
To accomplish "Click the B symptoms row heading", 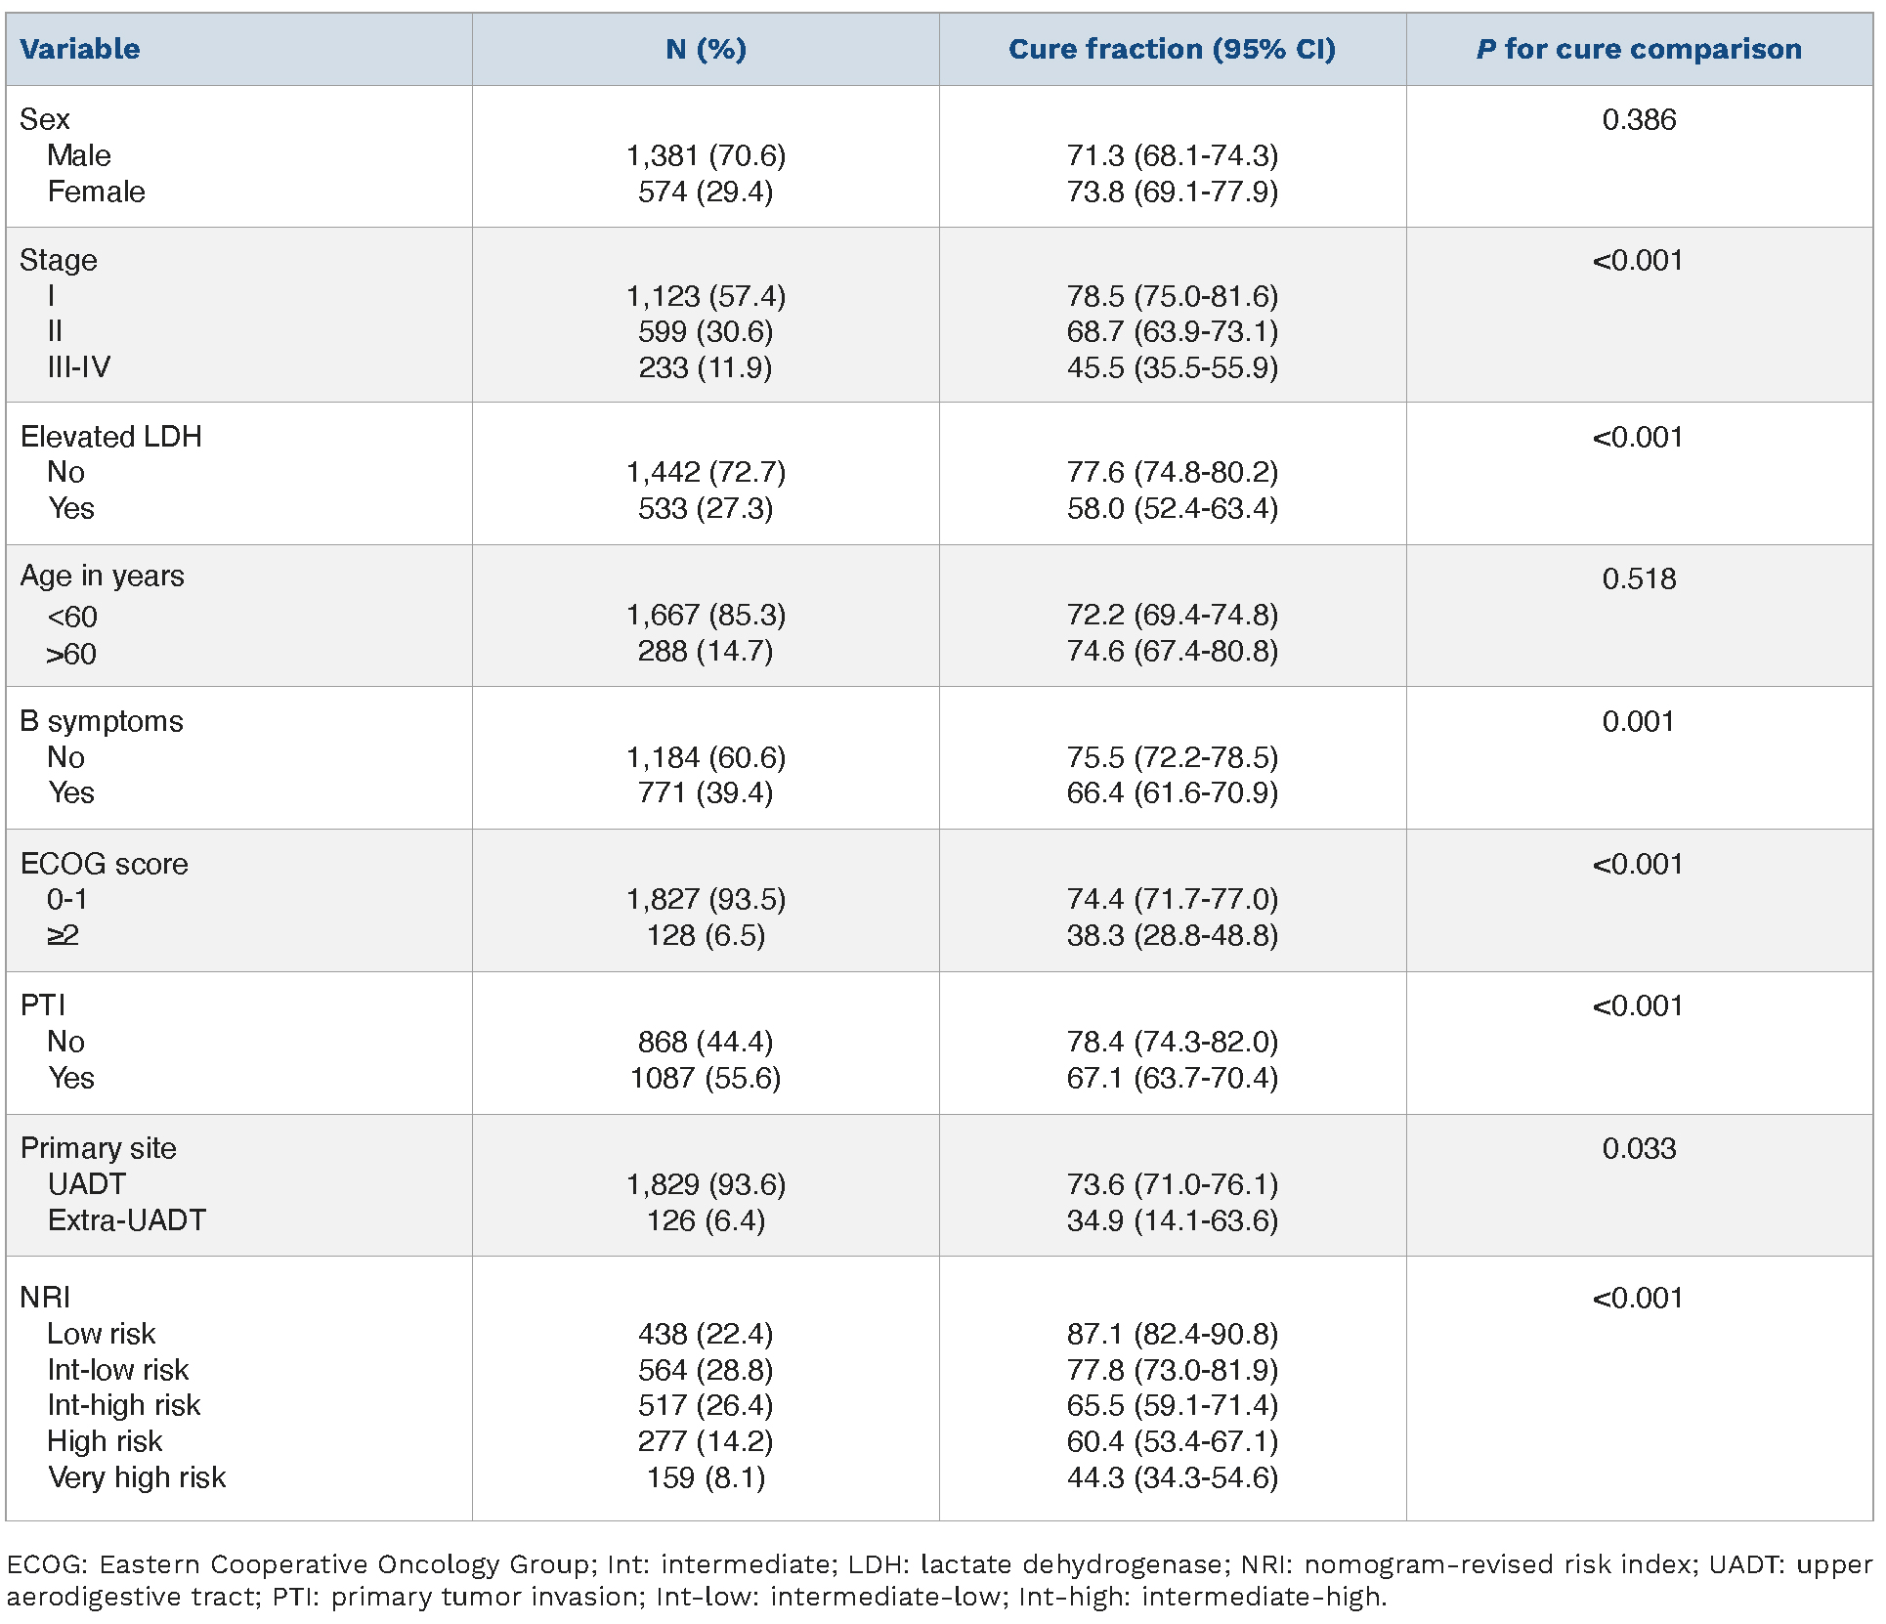I will click(102, 721).
